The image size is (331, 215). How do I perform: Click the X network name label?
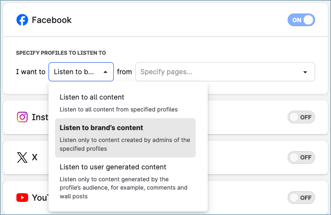35,157
